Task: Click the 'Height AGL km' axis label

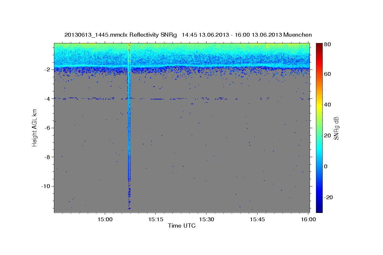Action: [x=34, y=127]
